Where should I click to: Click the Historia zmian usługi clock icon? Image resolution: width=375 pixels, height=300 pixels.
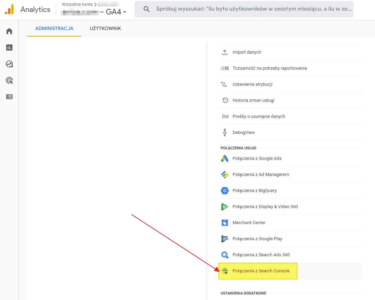pyautogui.click(x=225, y=100)
